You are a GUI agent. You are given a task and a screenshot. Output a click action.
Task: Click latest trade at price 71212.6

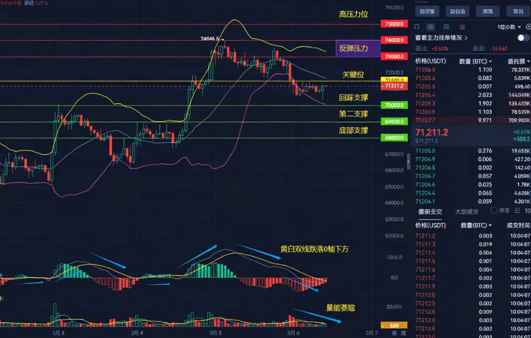pyautogui.click(x=471, y=312)
